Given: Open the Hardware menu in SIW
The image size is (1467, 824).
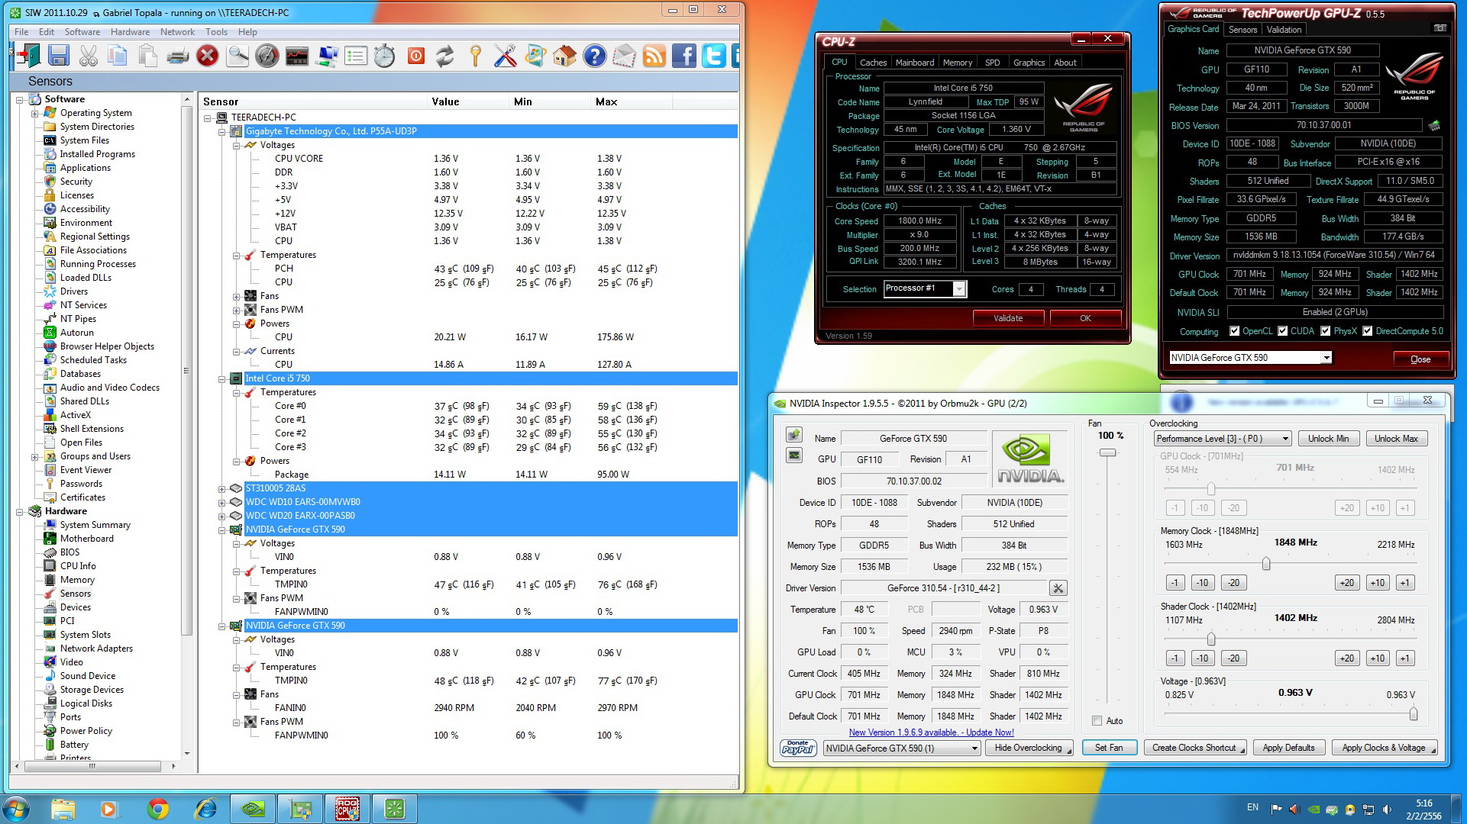Looking at the screenshot, I should point(130,32).
